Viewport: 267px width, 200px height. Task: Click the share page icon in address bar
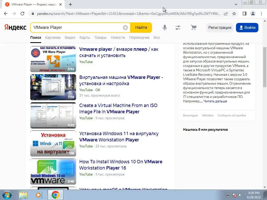coord(226,14)
